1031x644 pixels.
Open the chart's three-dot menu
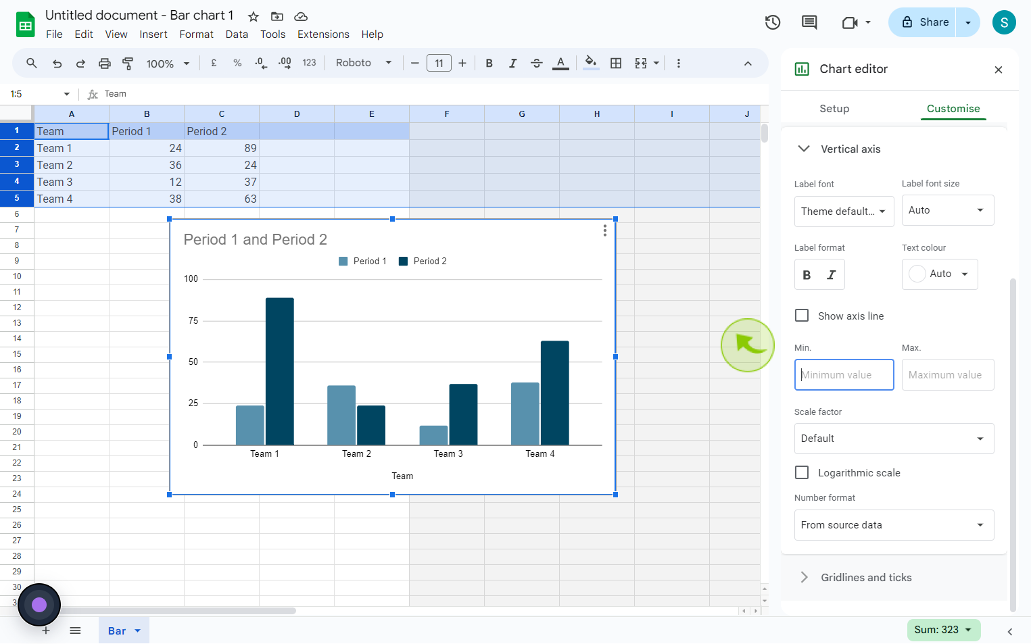point(605,231)
